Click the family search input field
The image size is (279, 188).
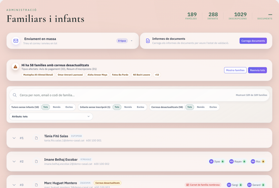84,95
